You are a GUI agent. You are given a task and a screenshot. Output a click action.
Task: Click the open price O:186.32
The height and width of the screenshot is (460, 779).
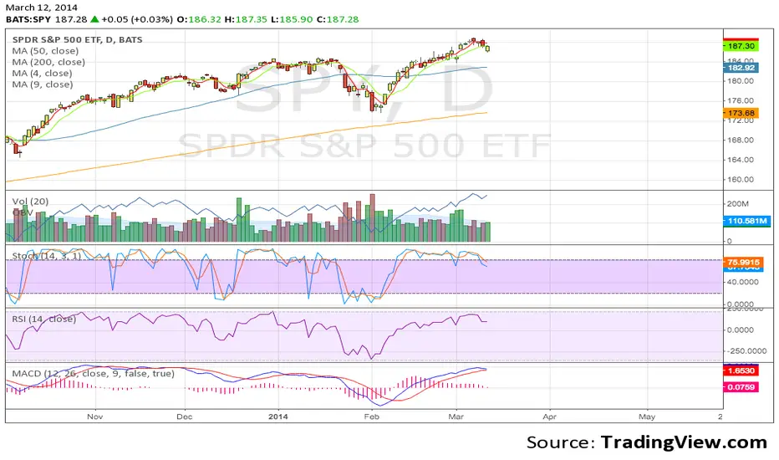pyautogui.click(x=199, y=19)
